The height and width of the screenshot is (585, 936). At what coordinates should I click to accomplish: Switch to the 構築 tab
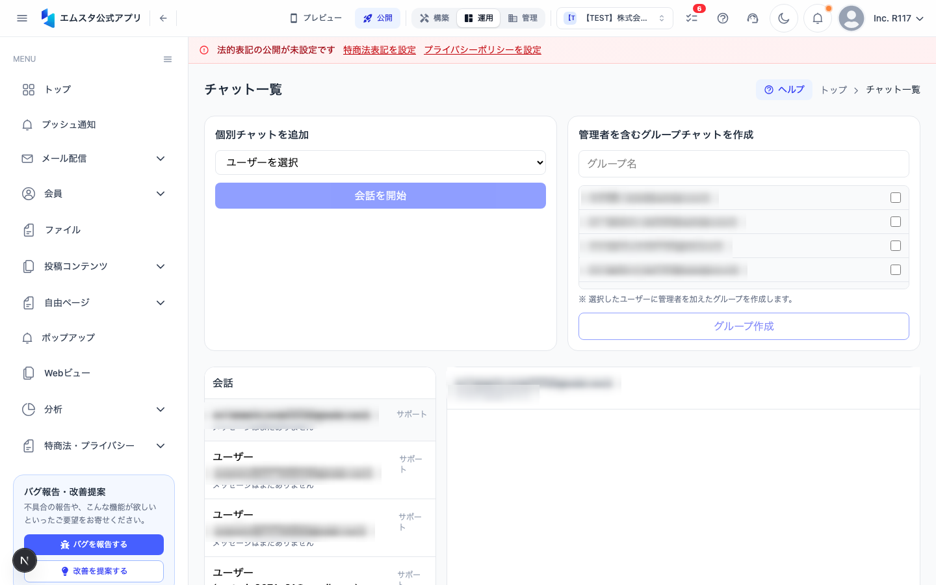pos(434,18)
